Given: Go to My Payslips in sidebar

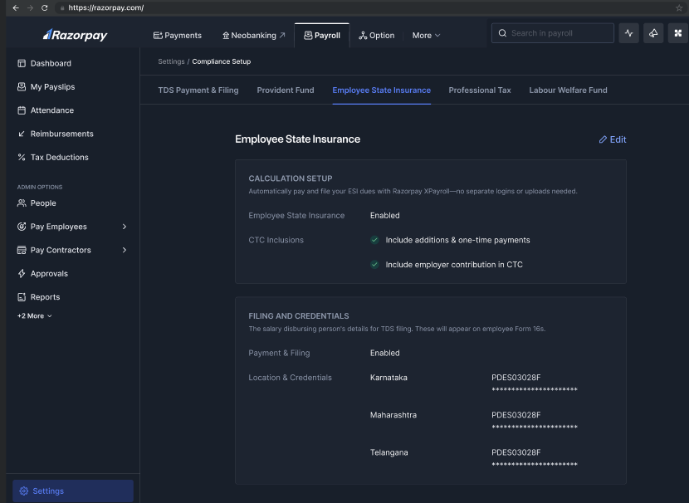Looking at the screenshot, I should [x=52, y=87].
